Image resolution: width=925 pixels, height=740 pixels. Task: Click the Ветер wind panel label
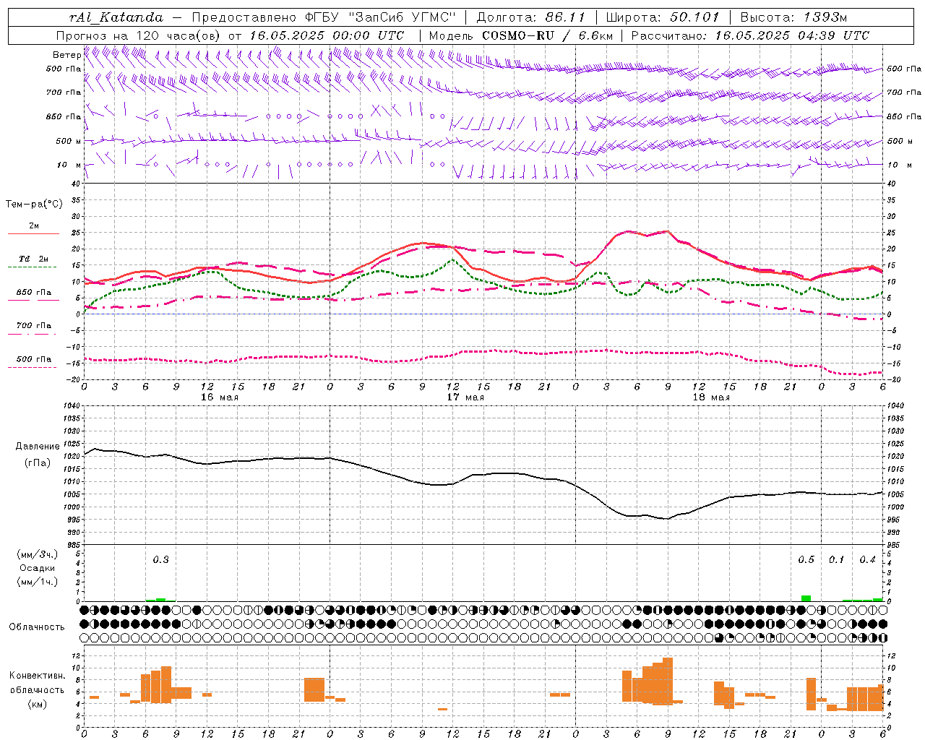pyautogui.click(x=66, y=55)
